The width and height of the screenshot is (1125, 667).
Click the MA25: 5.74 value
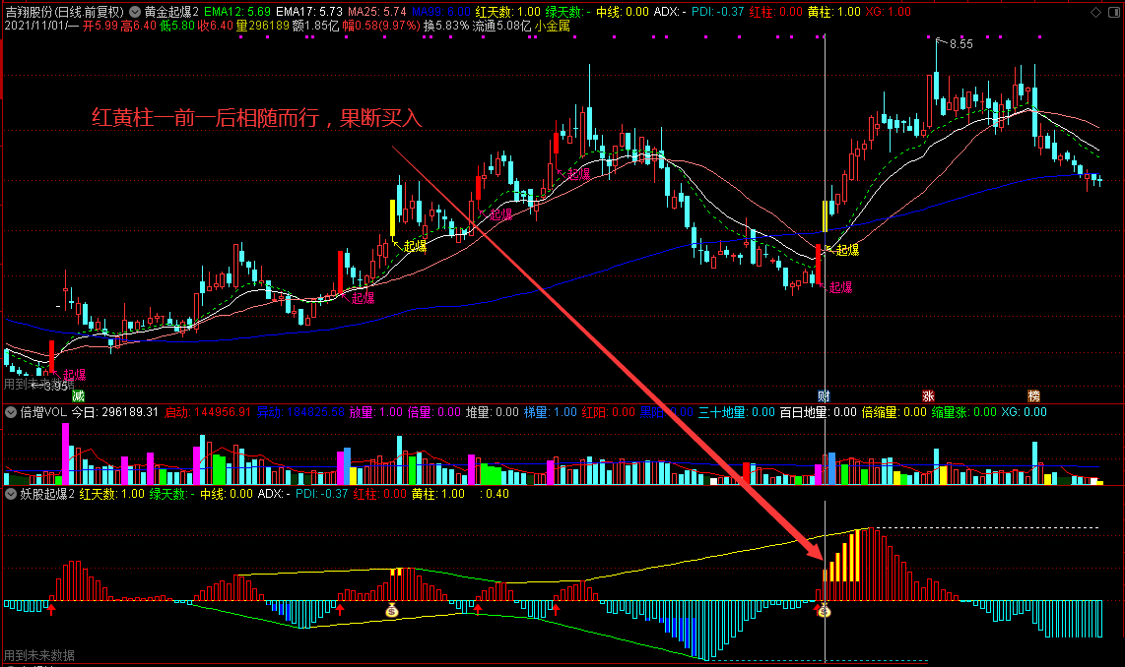[x=376, y=12]
